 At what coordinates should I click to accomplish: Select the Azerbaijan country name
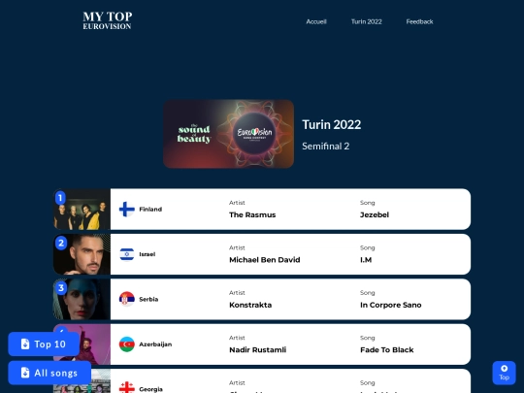155,344
